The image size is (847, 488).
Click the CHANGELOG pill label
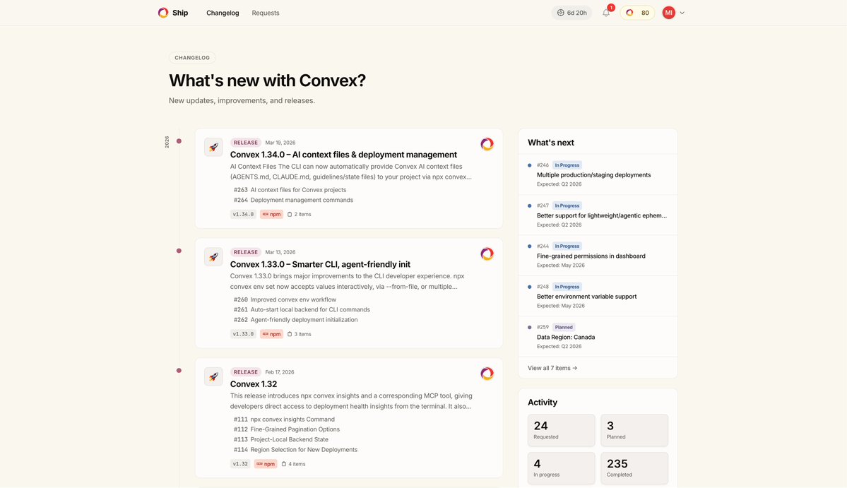(x=192, y=58)
